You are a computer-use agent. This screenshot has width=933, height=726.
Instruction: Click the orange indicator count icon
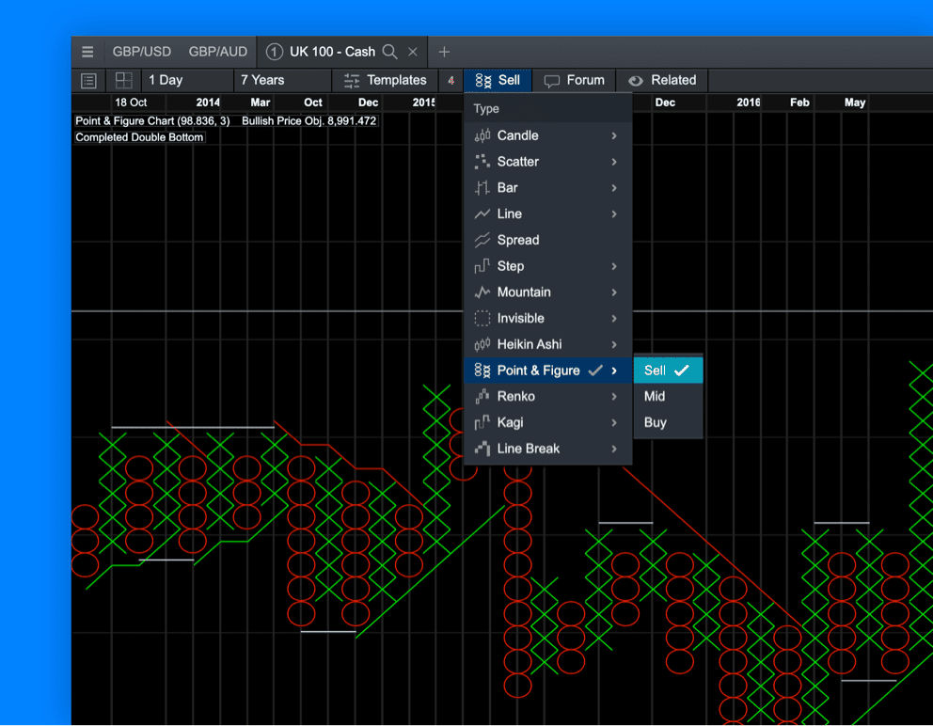451,80
